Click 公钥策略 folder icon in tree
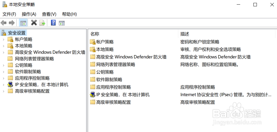The height and width of the screenshot is (132, 277). click(10, 65)
